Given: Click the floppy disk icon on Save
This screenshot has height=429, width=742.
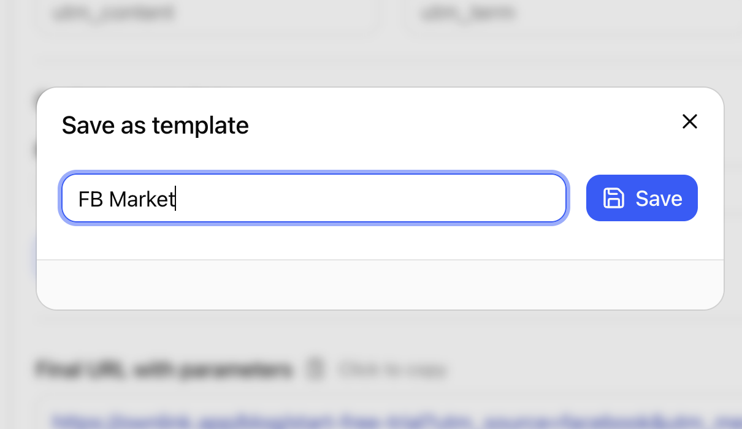Looking at the screenshot, I should [614, 198].
